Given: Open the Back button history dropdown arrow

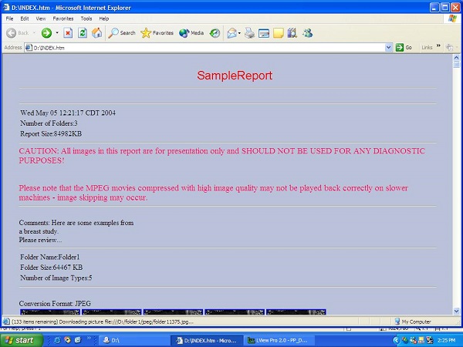Looking at the screenshot, I should point(34,33).
